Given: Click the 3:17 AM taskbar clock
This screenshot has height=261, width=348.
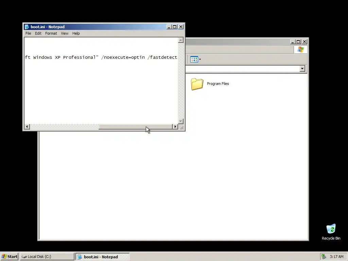Looking at the screenshot, I should click(336, 257).
